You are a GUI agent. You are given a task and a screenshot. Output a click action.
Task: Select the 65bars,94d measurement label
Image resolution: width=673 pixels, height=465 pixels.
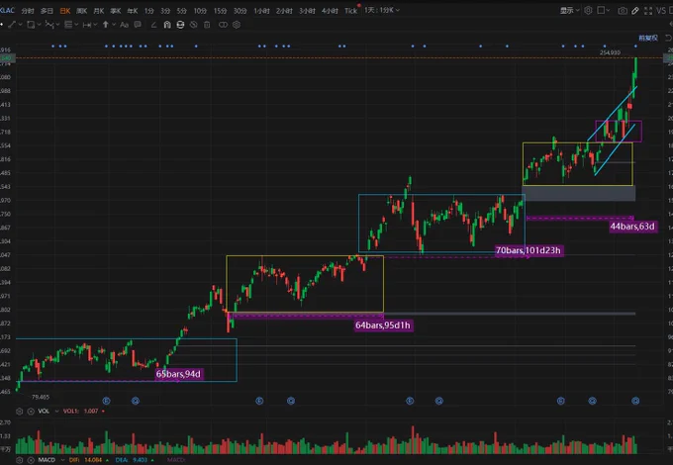click(178, 374)
